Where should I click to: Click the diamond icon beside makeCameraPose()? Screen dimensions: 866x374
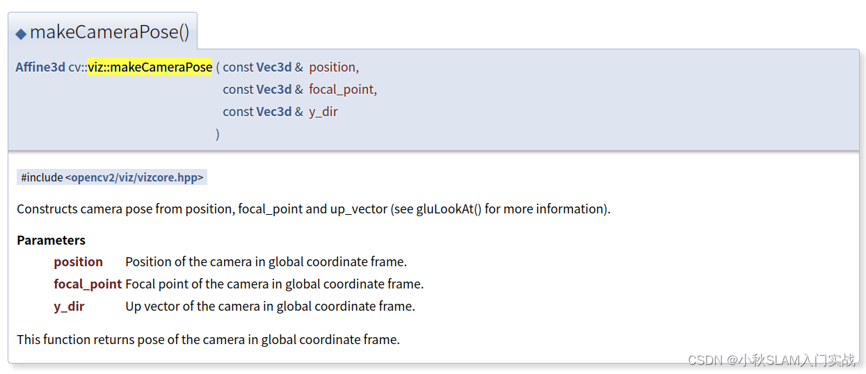[x=21, y=33]
